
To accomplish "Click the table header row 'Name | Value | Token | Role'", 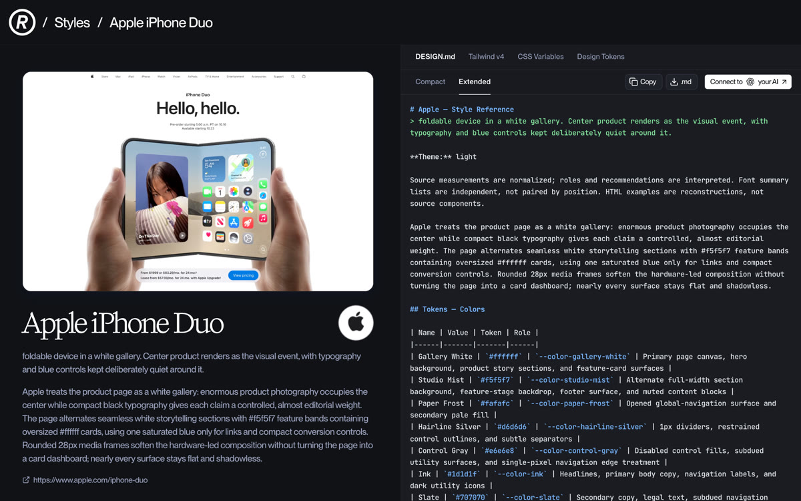I will [474, 333].
